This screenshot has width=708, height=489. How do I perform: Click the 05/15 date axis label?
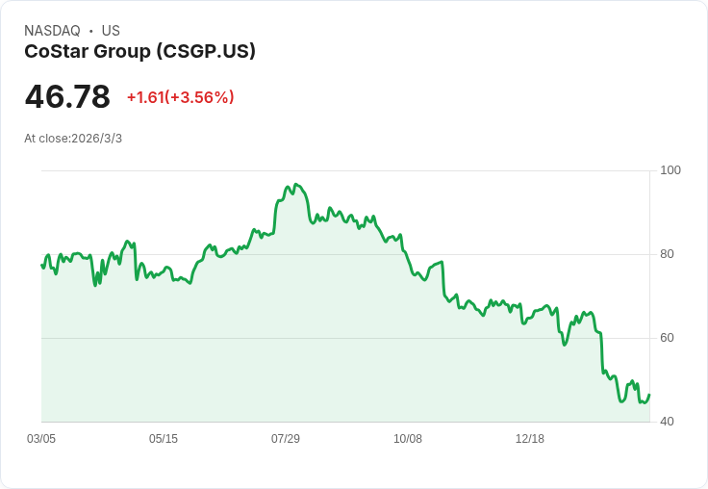[164, 439]
